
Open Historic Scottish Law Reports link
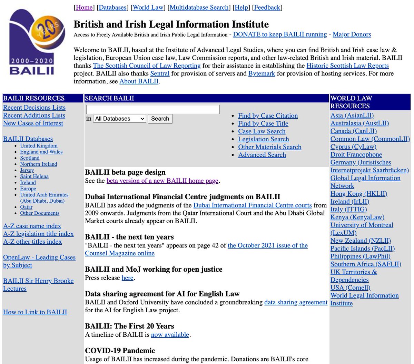point(348,65)
